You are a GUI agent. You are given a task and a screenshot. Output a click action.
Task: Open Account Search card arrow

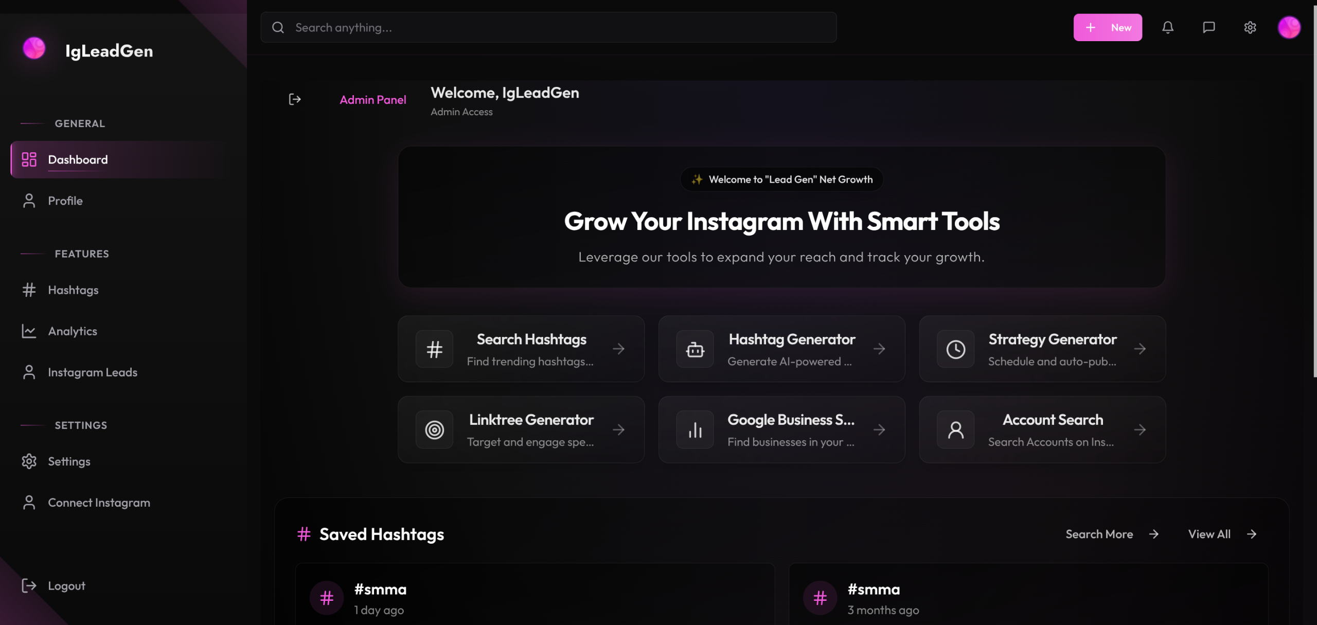pos(1140,430)
